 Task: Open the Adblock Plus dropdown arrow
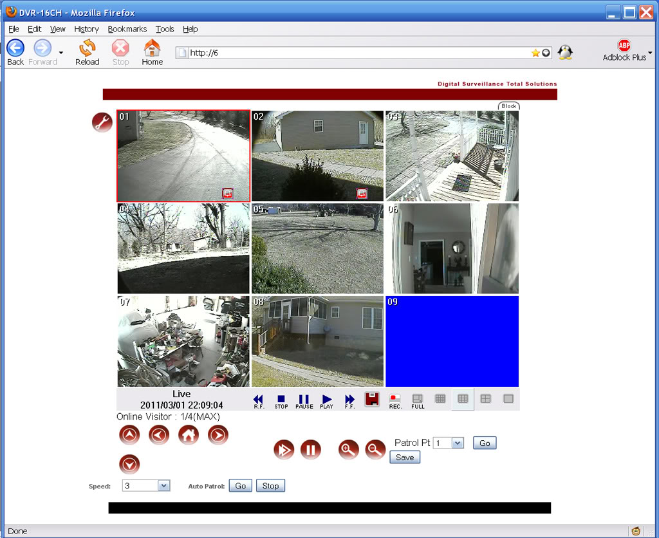(x=650, y=52)
